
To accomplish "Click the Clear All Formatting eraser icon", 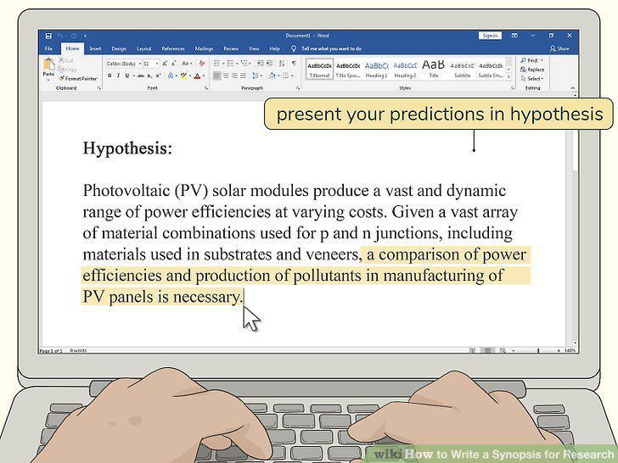I will 202,64.
